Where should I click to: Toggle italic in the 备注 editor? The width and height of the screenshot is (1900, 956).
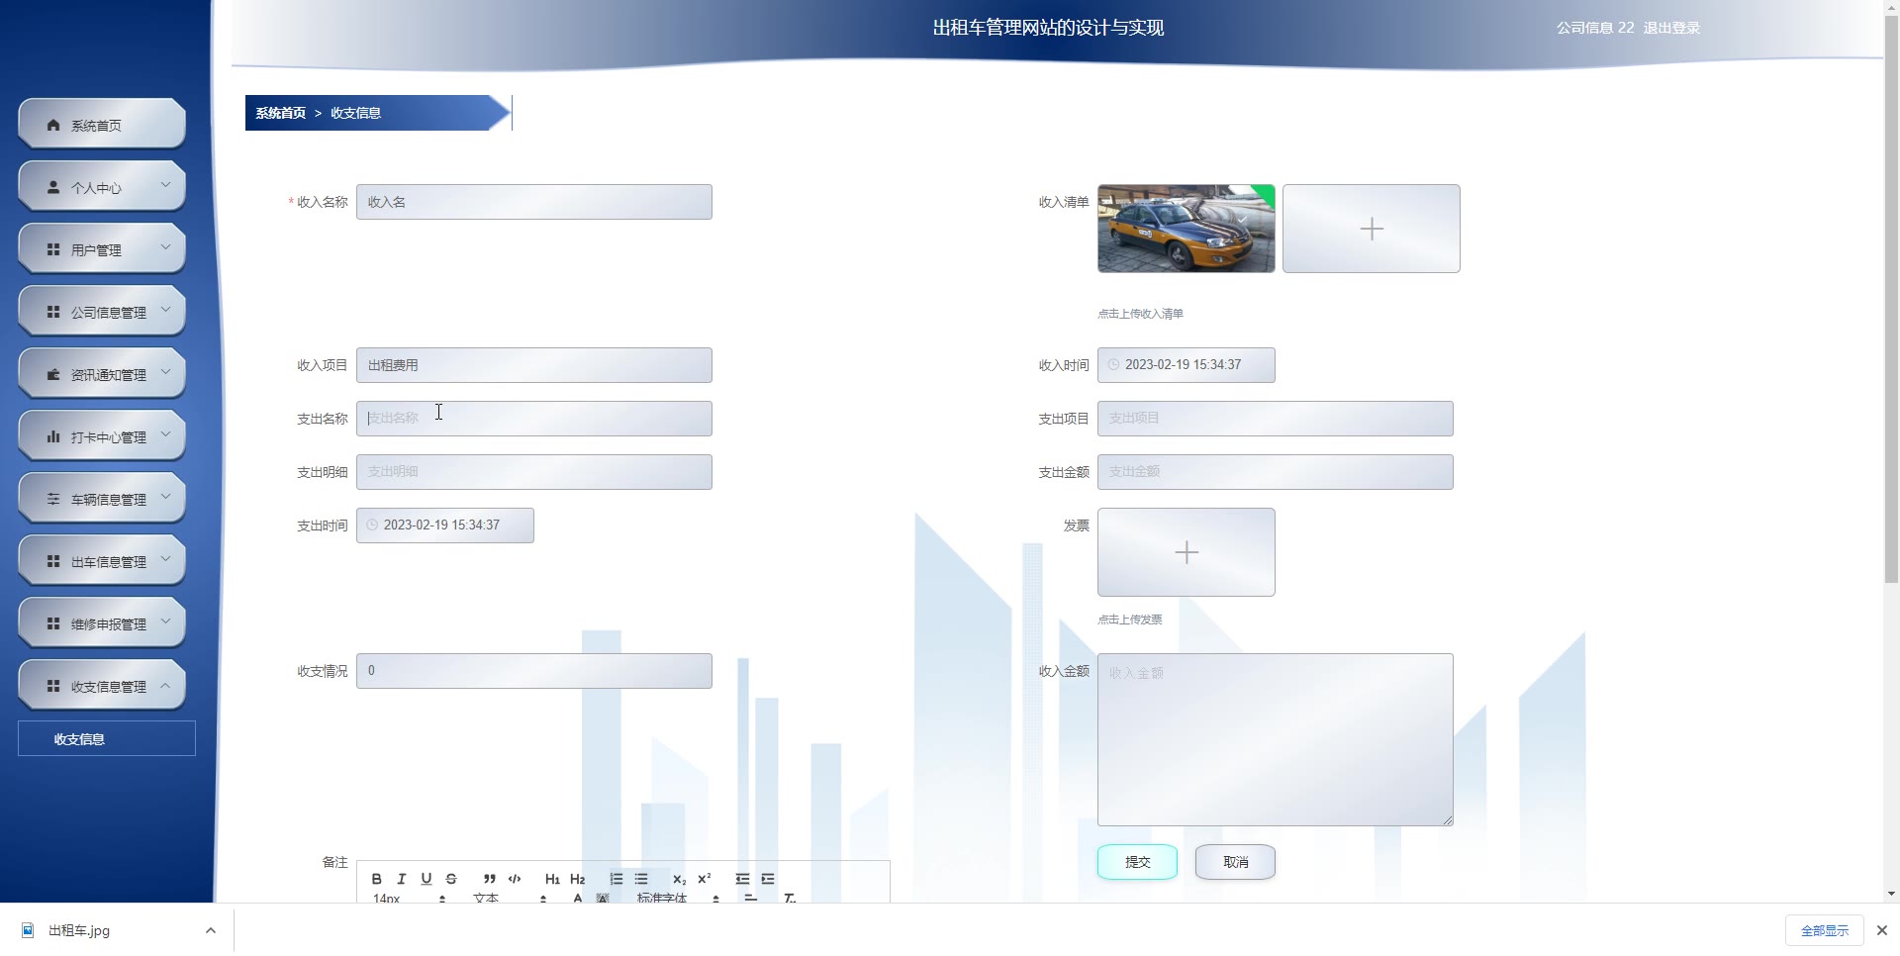coord(401,879)
